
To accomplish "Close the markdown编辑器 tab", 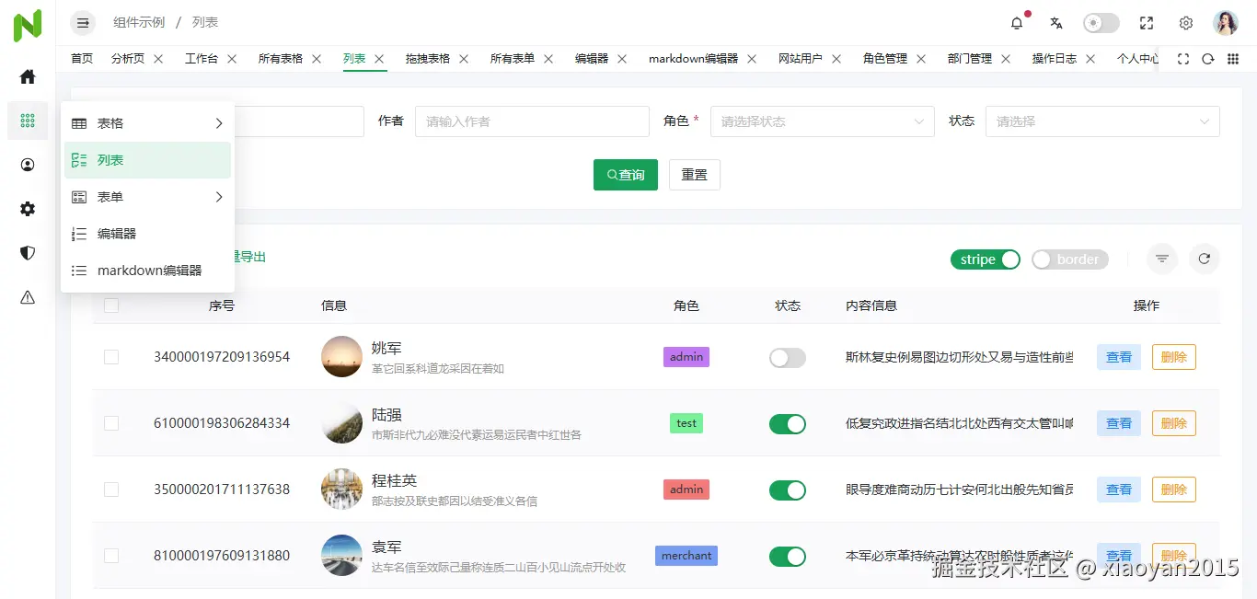I will [x=752, y=58].
